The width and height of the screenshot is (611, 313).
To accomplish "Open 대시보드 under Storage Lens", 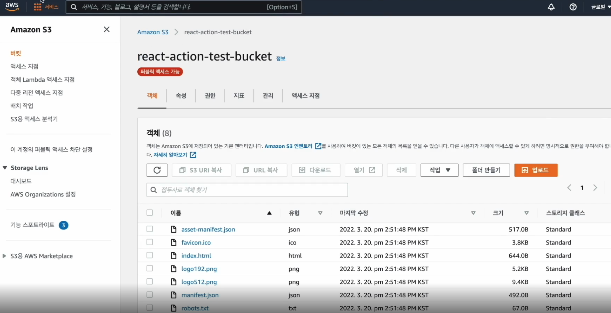I will (21, 181).
